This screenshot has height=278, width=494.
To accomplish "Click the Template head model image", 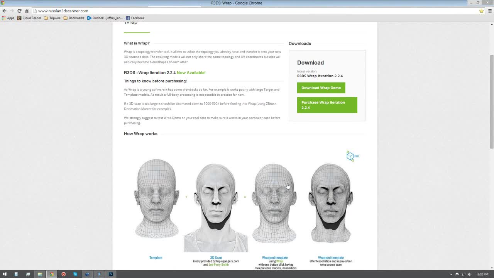I will coord(156,198).
